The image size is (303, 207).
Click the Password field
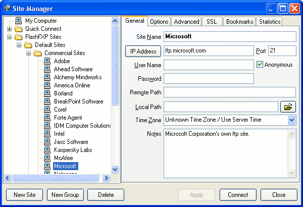pyautogui.click(x=209, y=78)
